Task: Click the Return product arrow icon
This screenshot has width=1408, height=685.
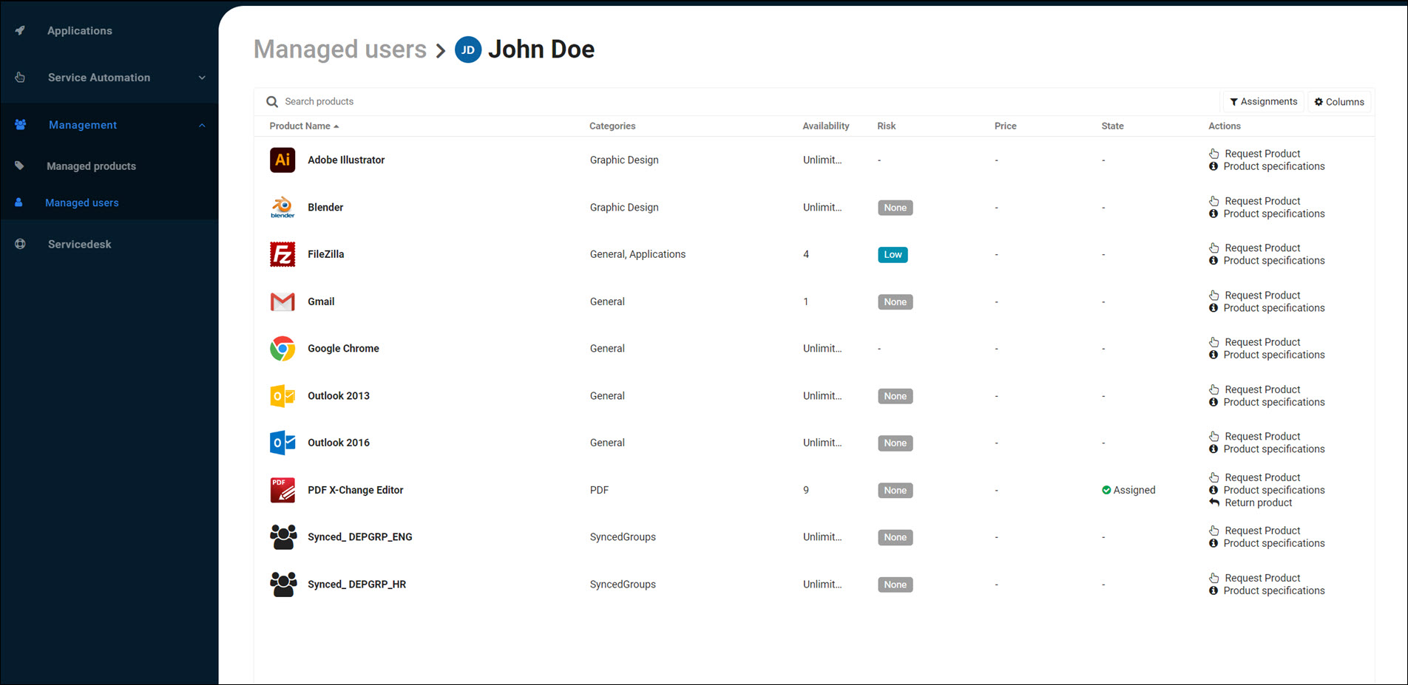Action: (1214, 502)
